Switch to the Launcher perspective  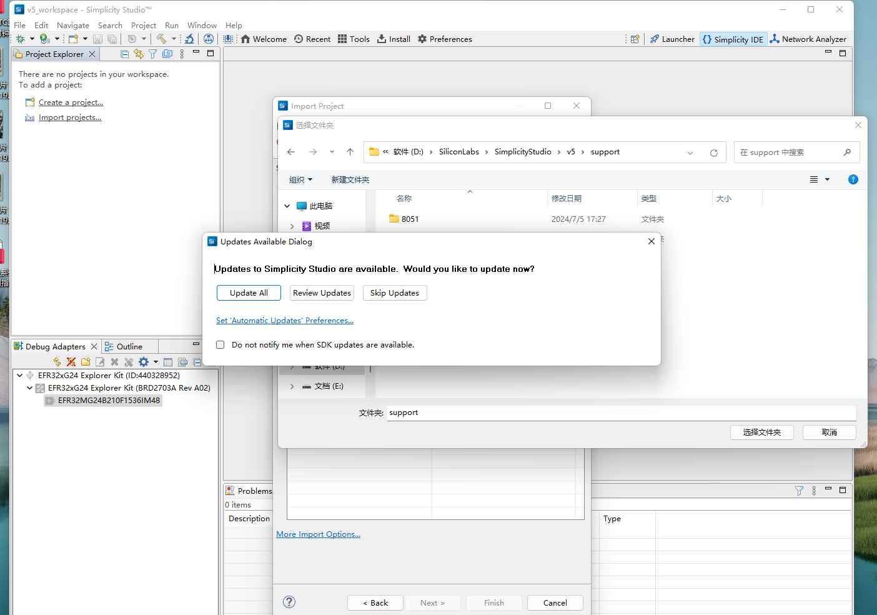[x=672, y=39]
